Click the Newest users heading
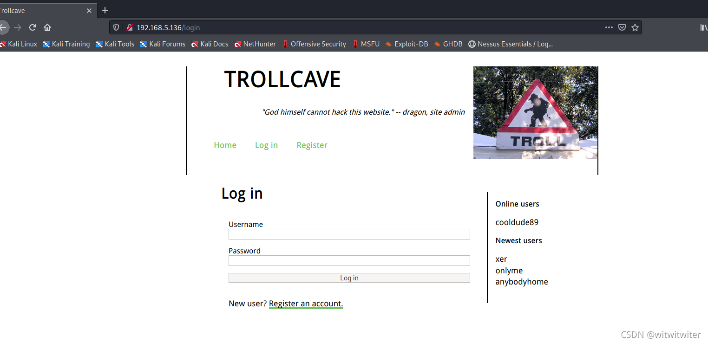This screenshot has width=708, height=343. [518, 240]
